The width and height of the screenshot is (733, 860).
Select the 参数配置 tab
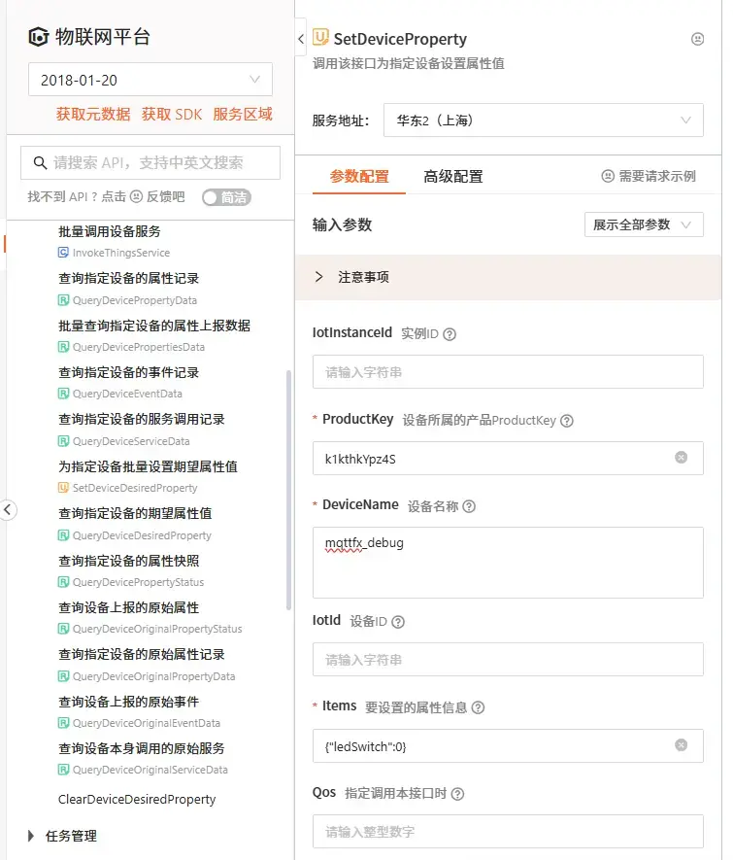pos(359,177)
